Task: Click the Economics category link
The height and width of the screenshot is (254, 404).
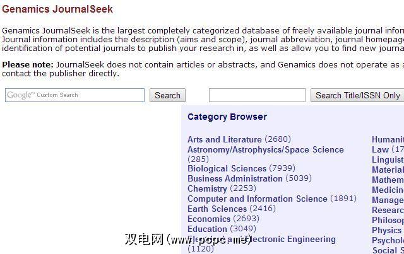Action: coord(208,219)
